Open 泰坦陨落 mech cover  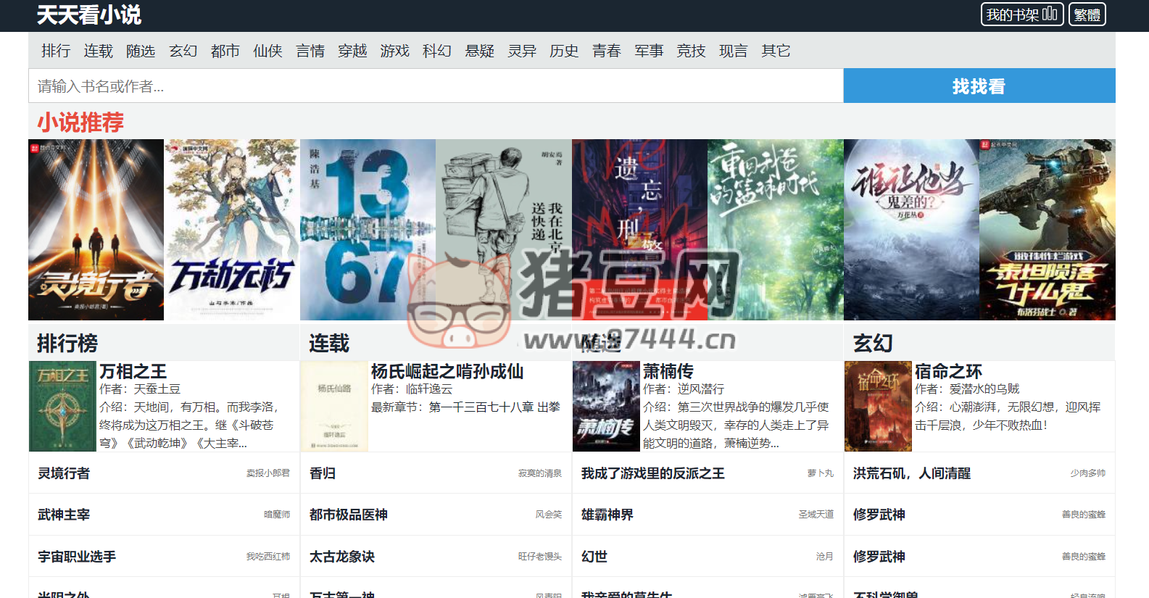tap(1048, 230)
